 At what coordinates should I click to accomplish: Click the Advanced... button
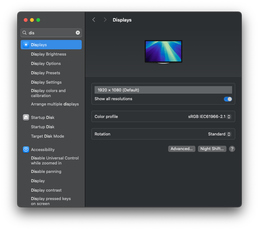pos(182,149)
